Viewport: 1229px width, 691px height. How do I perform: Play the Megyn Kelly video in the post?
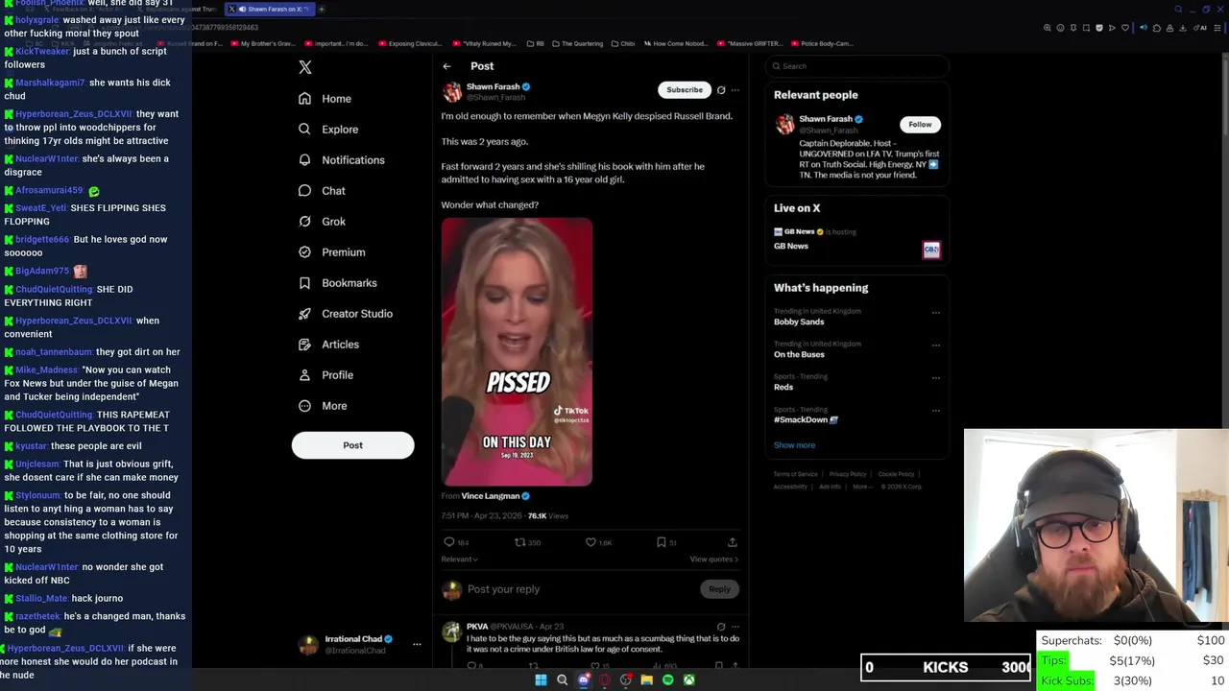517,351
